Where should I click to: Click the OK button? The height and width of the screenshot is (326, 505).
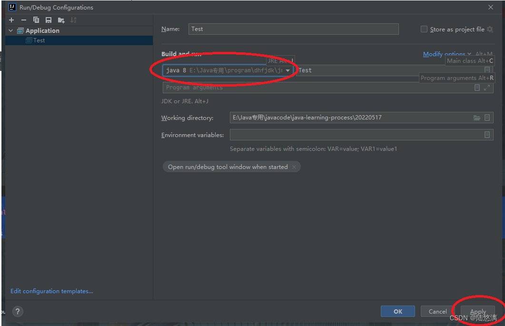(398, 311)
